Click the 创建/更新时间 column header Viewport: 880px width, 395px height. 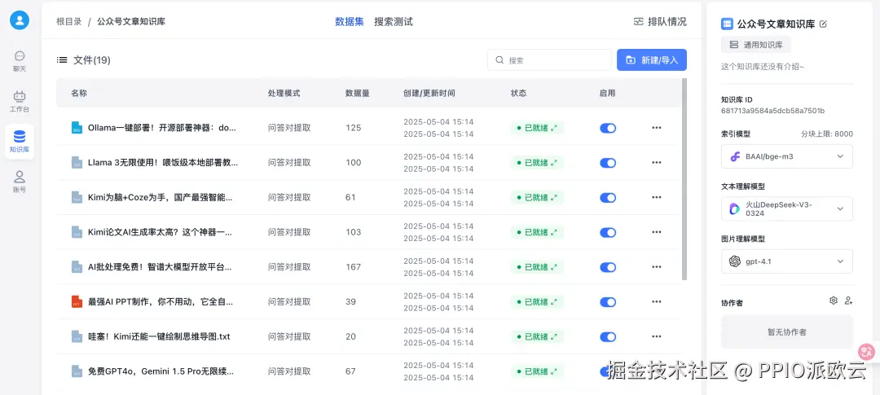429,93
